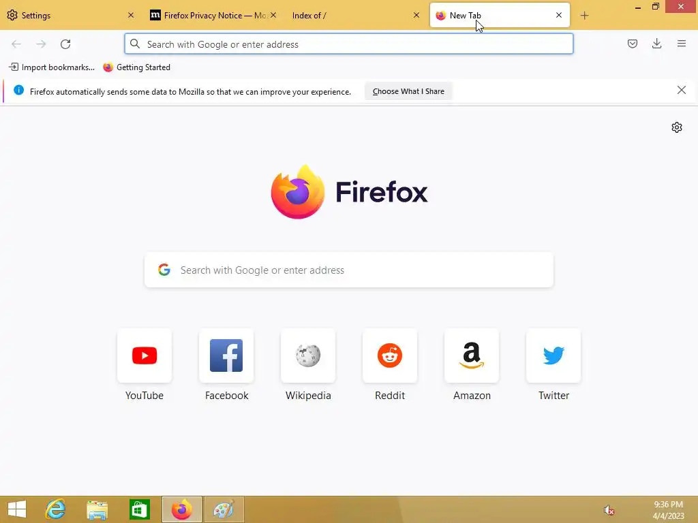The height and width of the screenshot is (523, 698).
Task: Close the Index of / tab
Action: 416,15
